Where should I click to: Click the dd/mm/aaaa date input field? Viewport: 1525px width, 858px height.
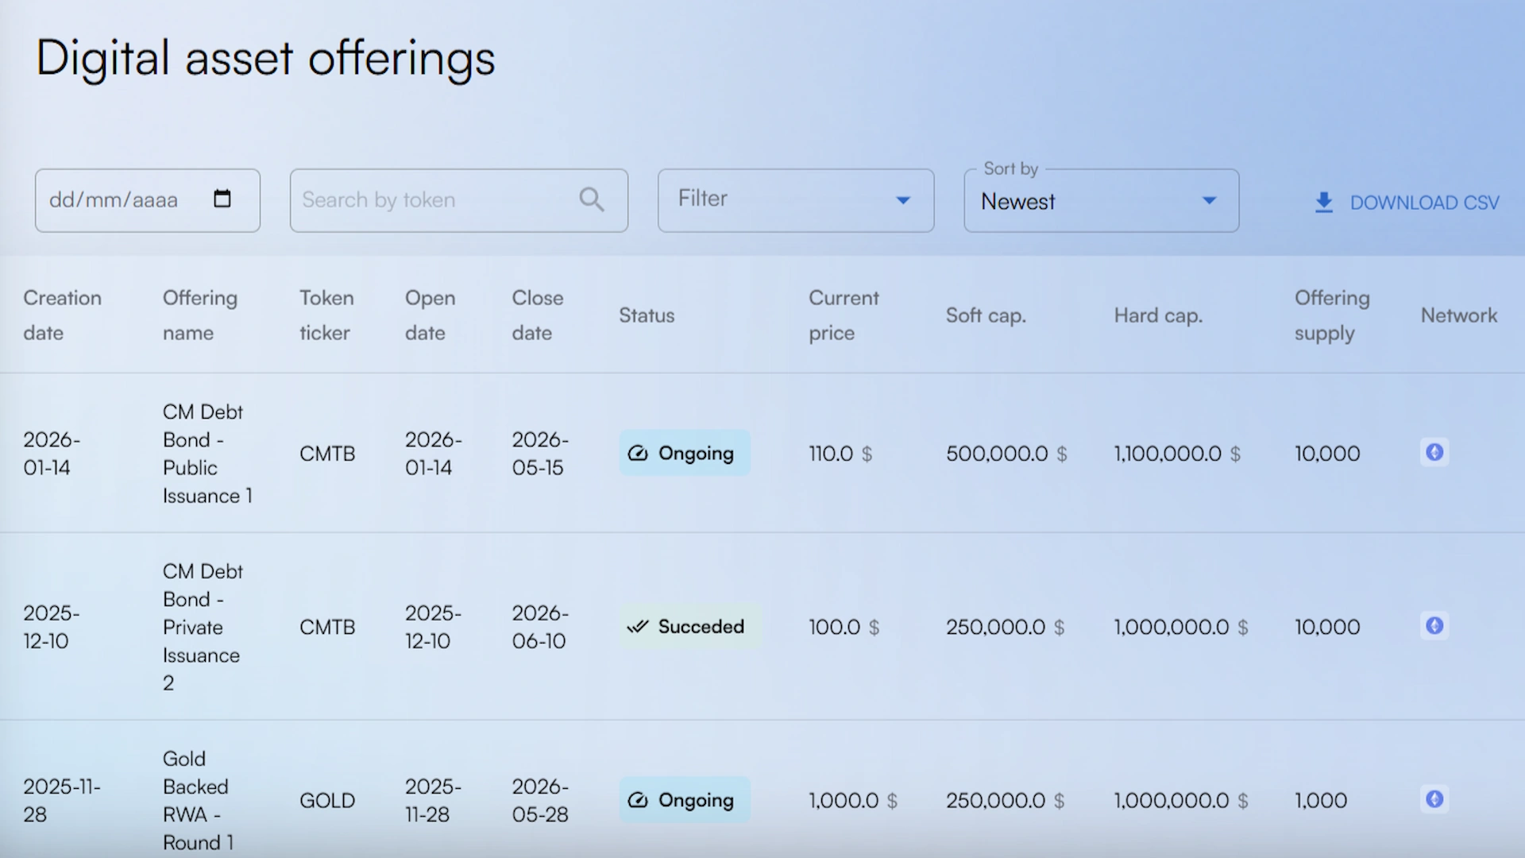pos(119,199)
